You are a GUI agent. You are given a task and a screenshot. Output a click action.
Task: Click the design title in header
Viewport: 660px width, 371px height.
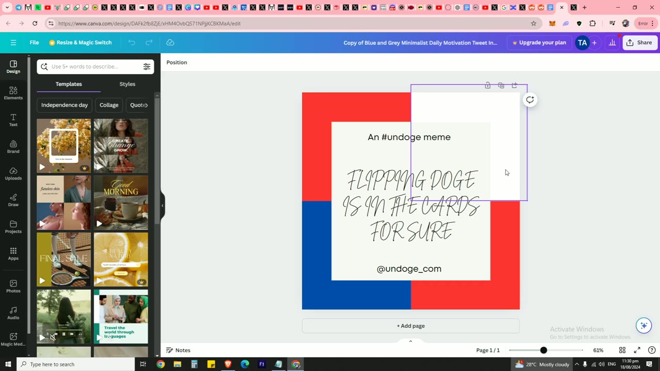[x=420, y=43]
